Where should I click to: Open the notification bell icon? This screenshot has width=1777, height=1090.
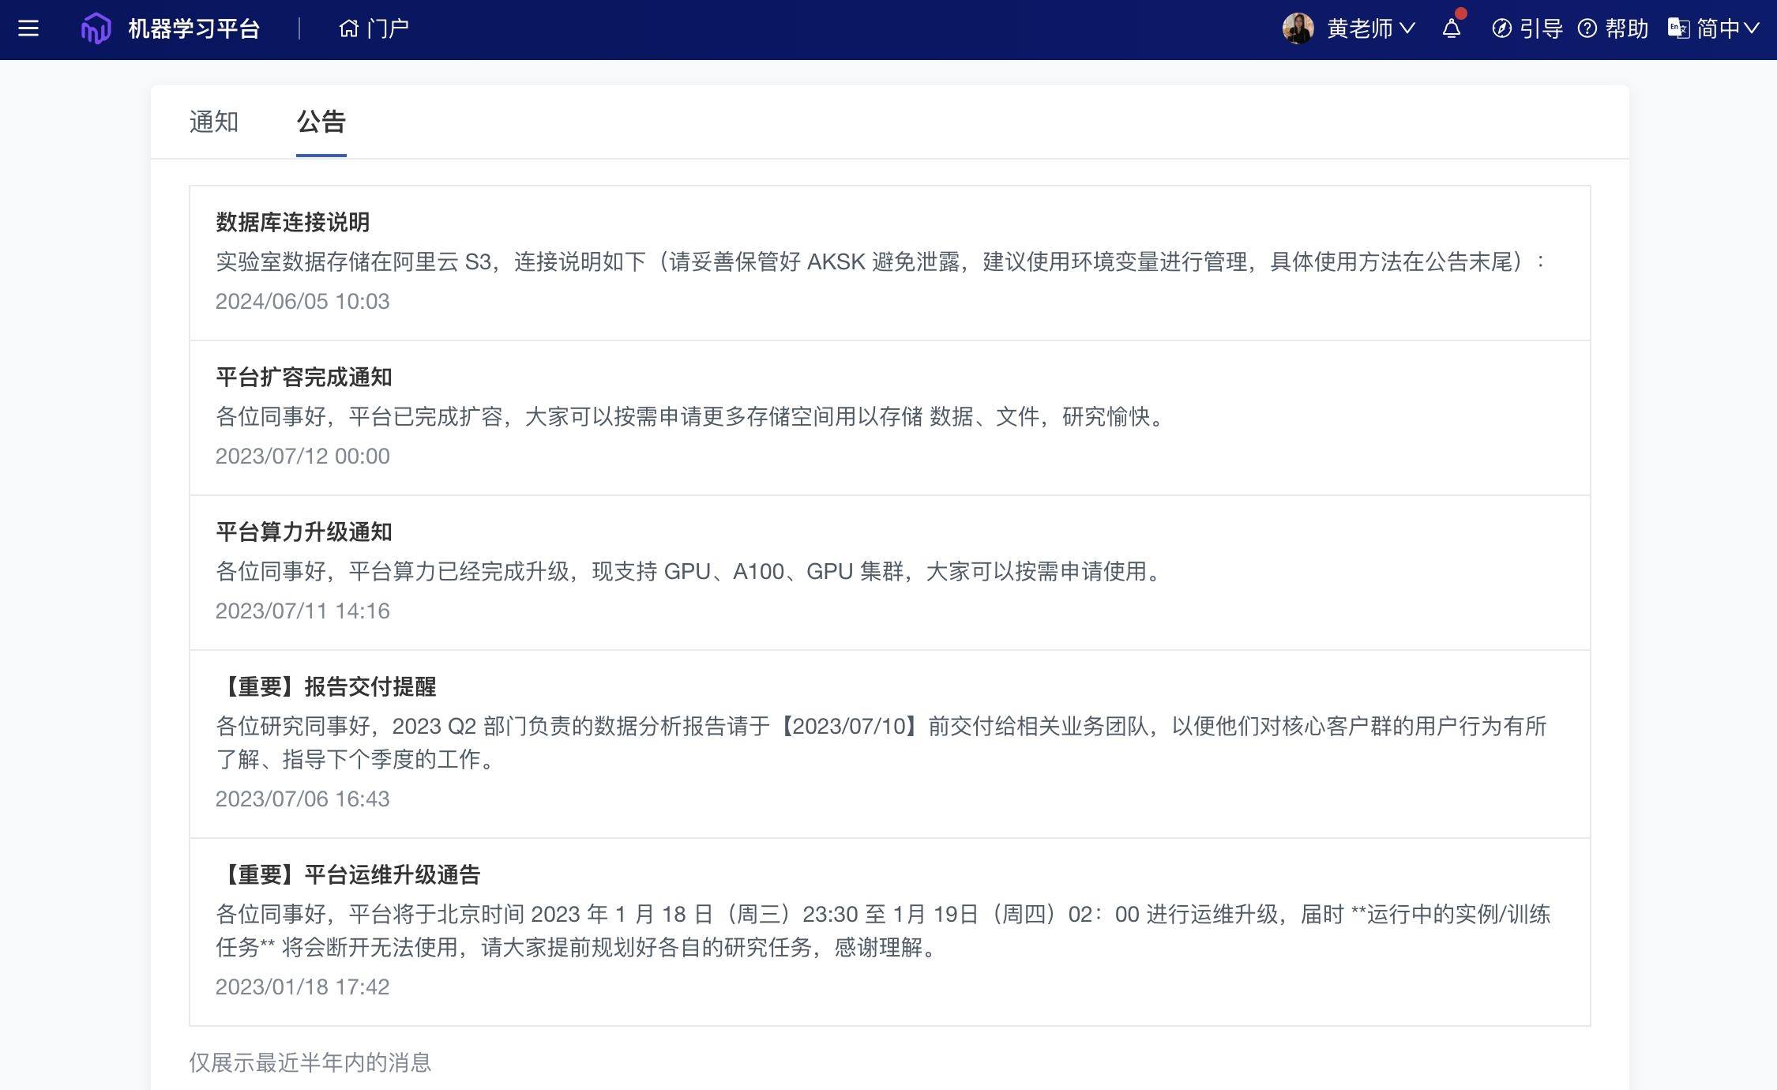(x=1452, y=29)
